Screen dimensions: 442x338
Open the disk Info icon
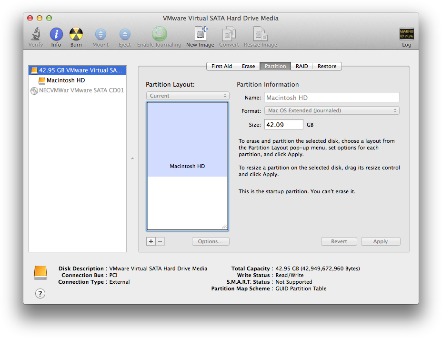point(56,34)
